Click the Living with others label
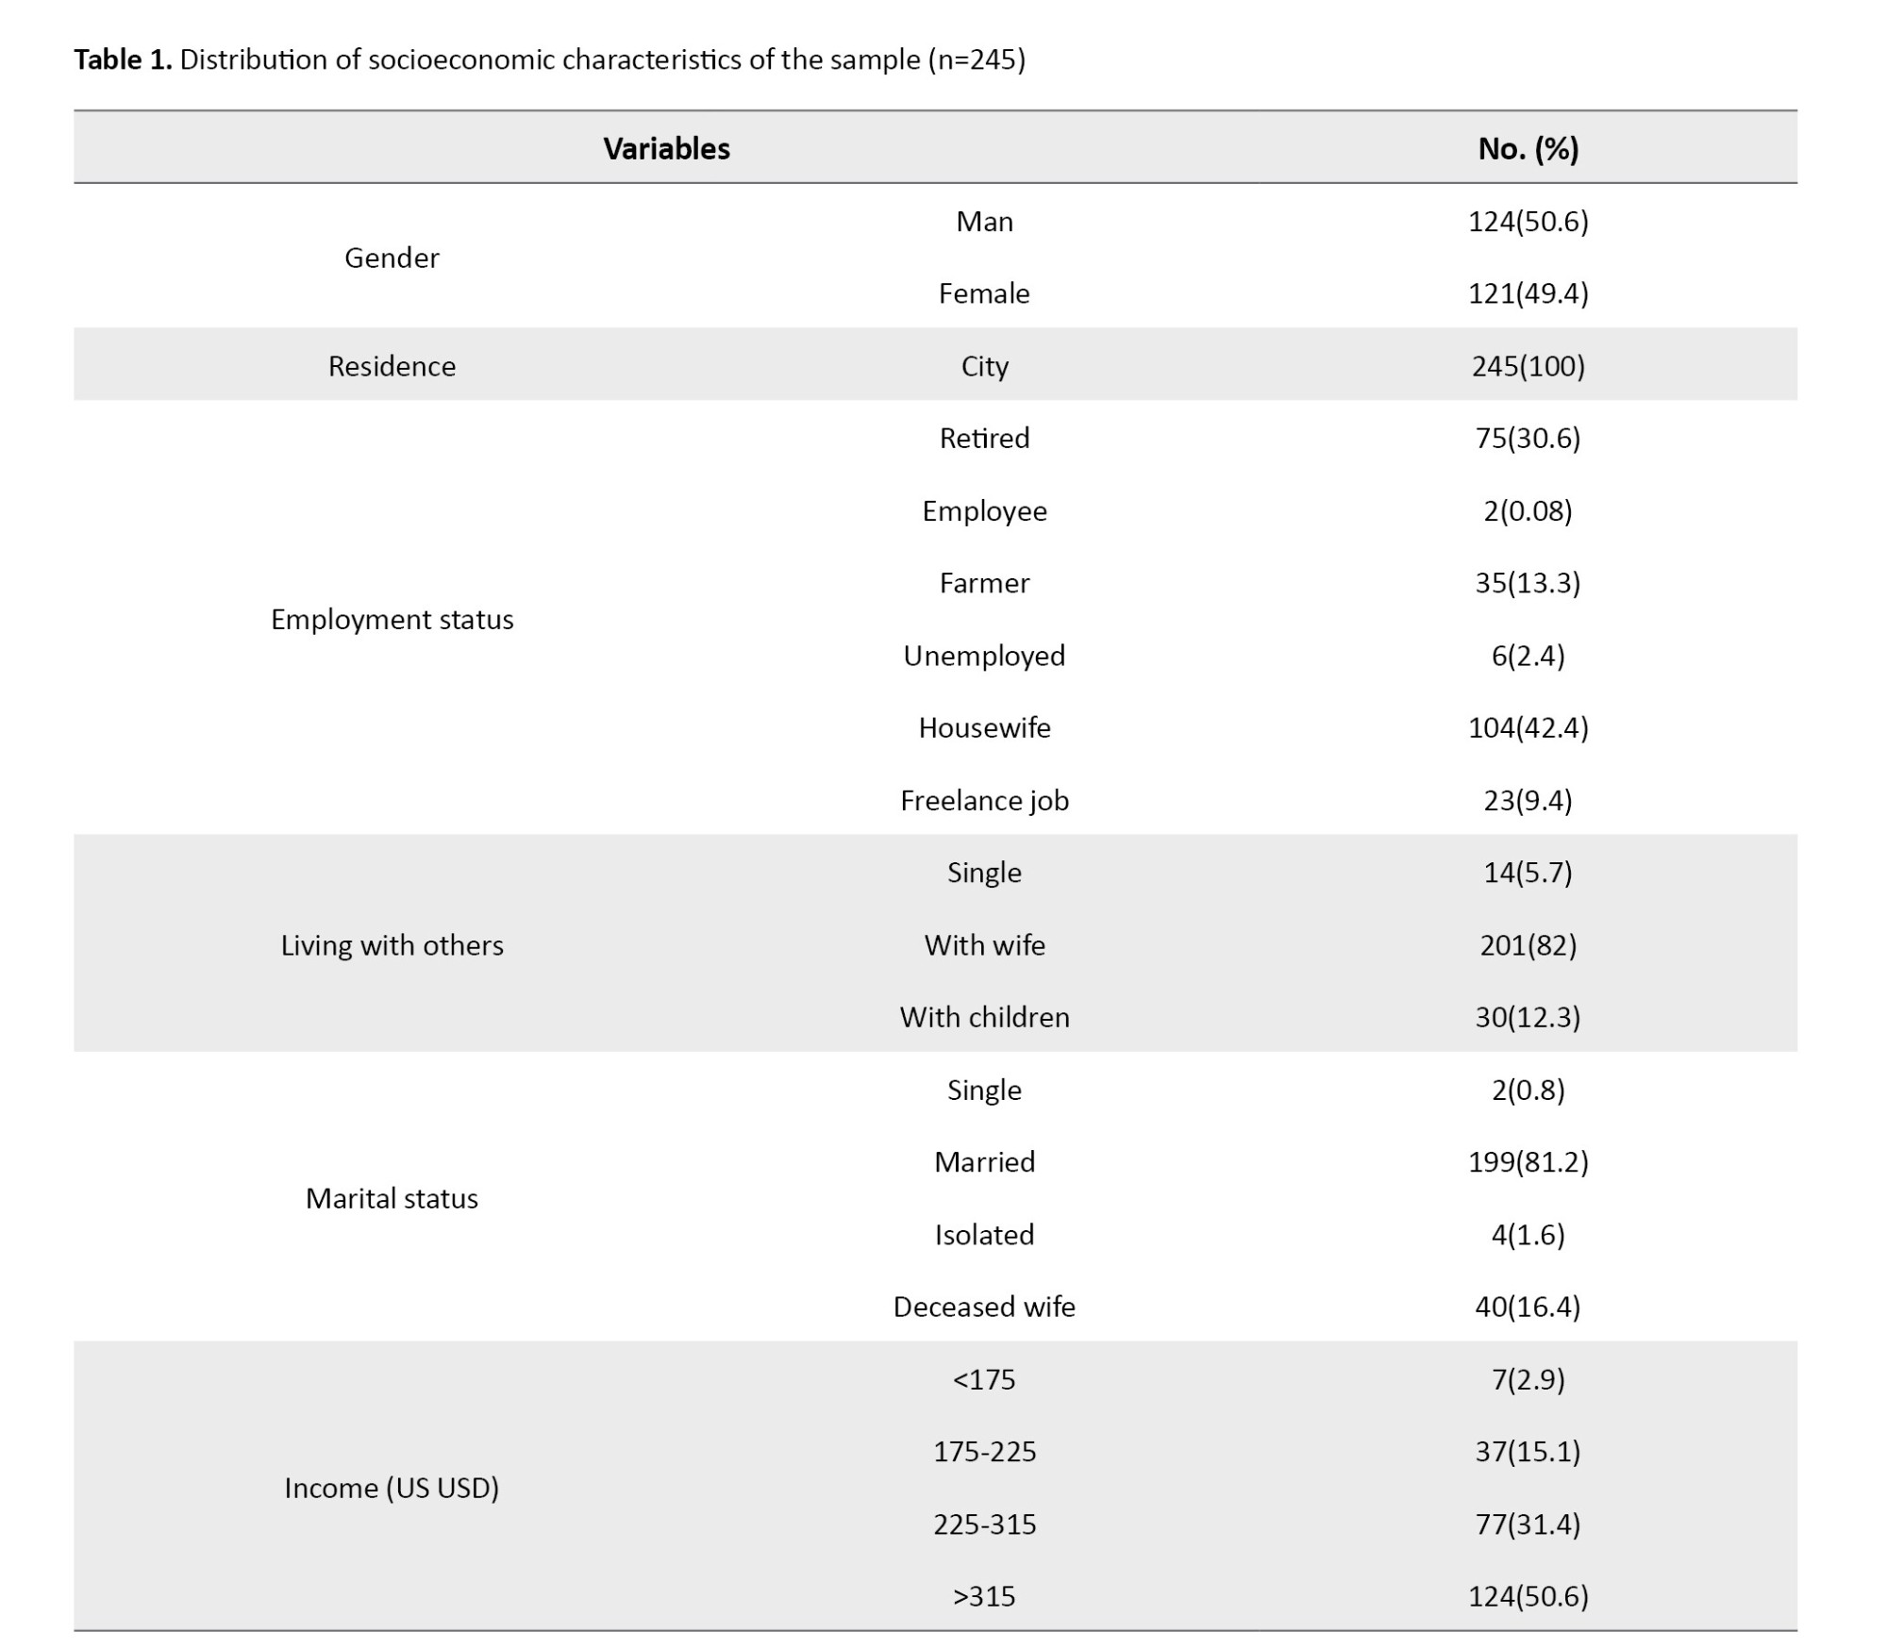Viewport: 1887px width, 1649px height. click(x=392, y=945)
